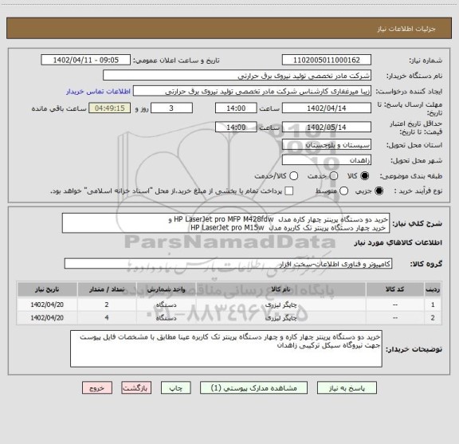
Task: Click the واحد شمارش column header
Action: (166, 289)
